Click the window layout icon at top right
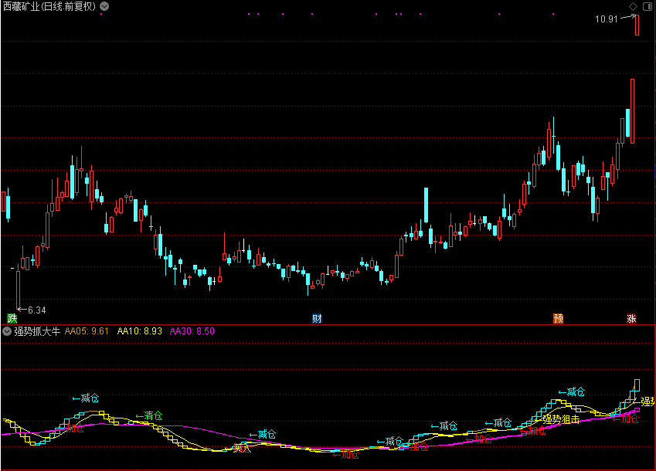 tap(647, 6)
